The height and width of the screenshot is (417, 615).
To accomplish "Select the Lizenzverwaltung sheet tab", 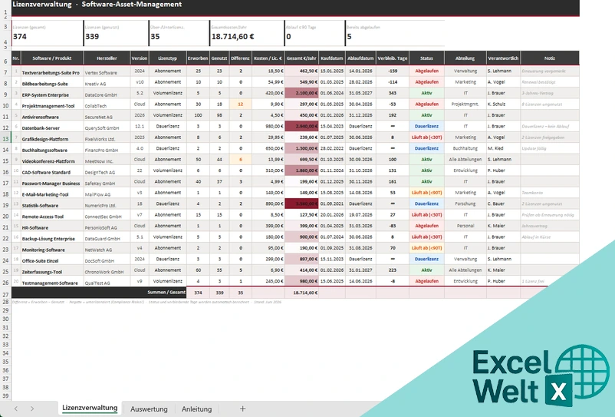I will click(90, 408).
